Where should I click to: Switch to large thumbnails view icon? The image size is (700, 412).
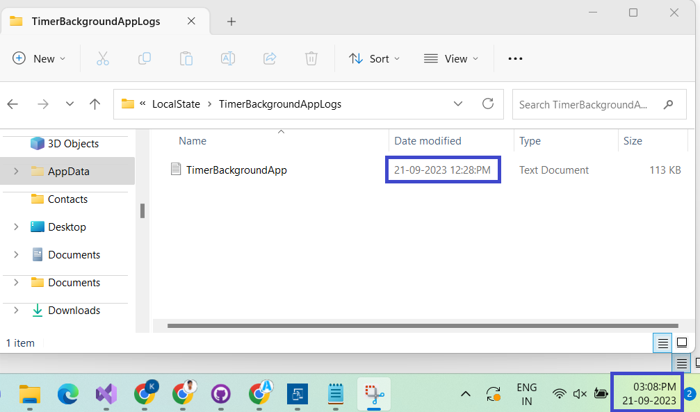(x=682, y=343)
